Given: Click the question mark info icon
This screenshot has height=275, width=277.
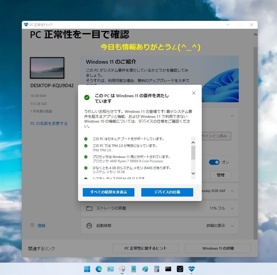Looking at the screenshot, I should (32, 225).
